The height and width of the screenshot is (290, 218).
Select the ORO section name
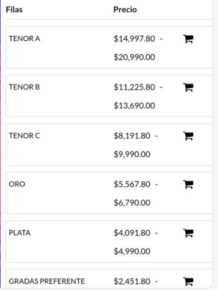[x=17, y=184]
